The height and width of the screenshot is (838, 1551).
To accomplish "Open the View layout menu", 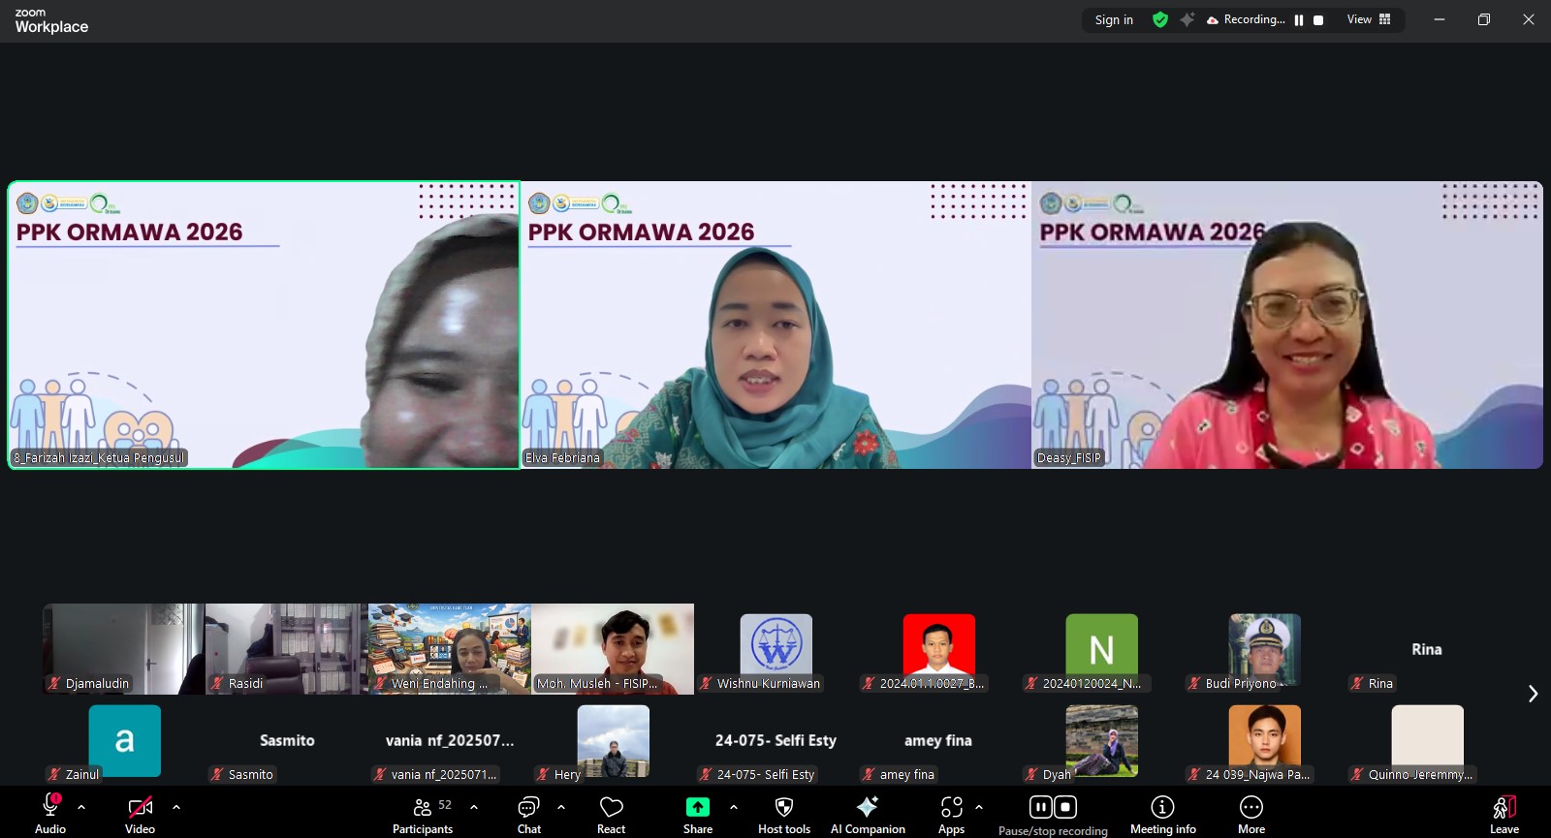I will (x=1368, y=19).
